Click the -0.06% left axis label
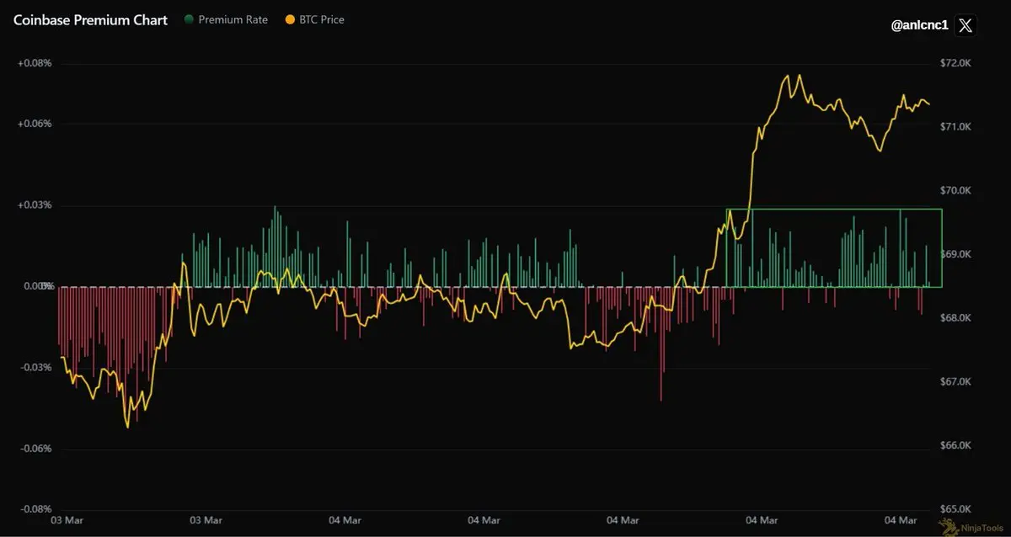 pyautogui.click(x=35, y=449)
